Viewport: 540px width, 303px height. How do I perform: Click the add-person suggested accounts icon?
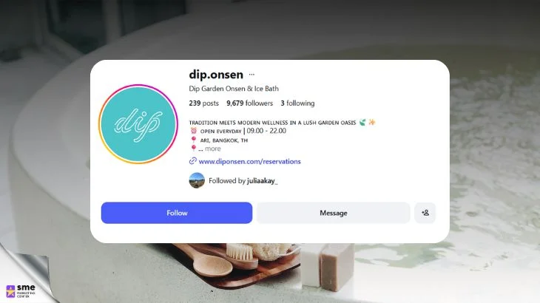coord(425,213)
